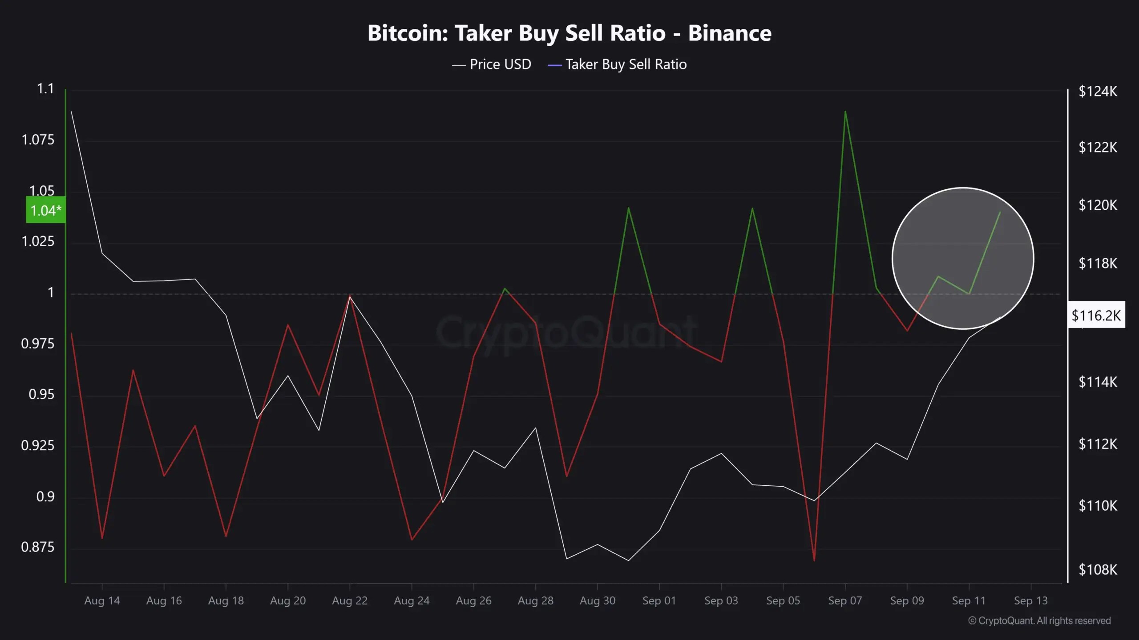
Task: Click the 0.875 left axis tick label
Action: pyautogui.click(x=38, y=547)
